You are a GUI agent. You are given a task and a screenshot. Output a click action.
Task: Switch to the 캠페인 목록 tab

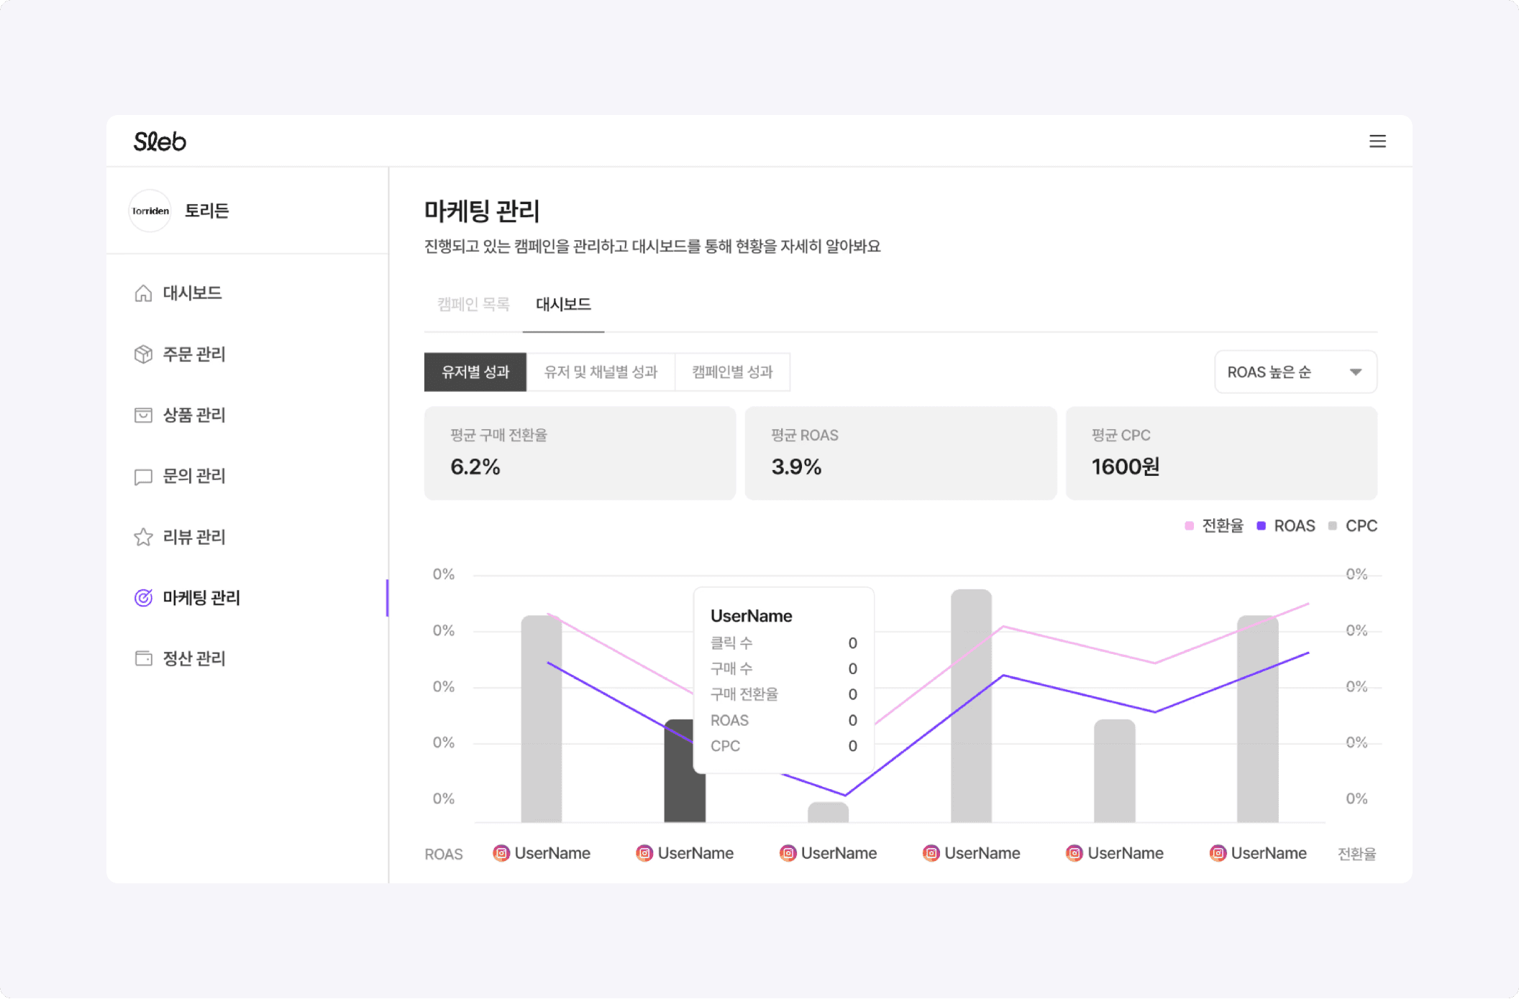pyautogui.click(x=473, y=305)
